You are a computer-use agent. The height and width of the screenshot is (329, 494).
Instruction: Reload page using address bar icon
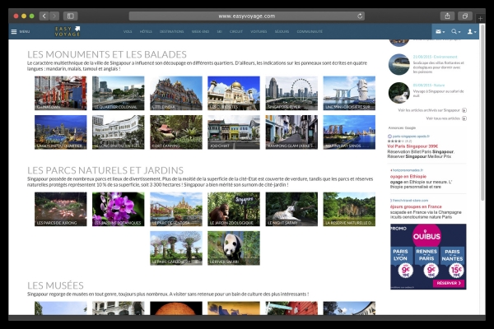(360, 16)
